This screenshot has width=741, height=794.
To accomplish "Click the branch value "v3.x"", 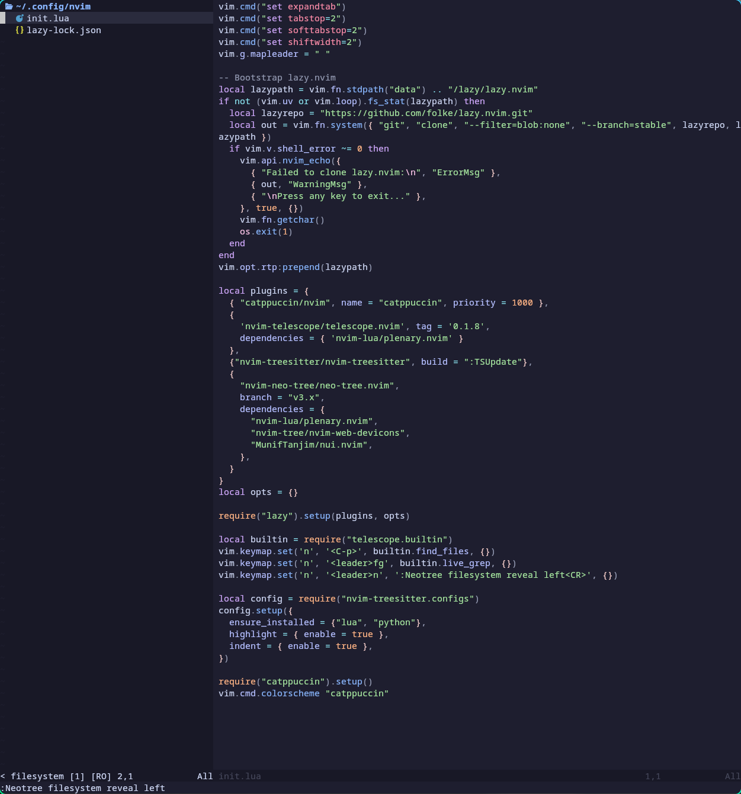I will pyautogui.click(x=304, y=397).
